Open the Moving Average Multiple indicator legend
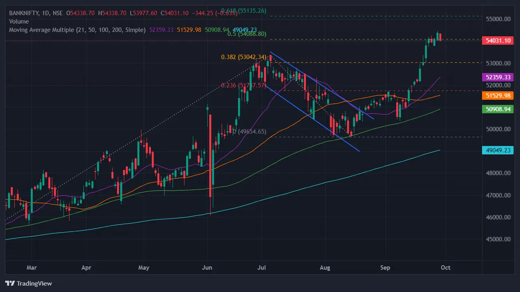Image resolution: width=520 pixels, height=292 pixels. [77, 30]
